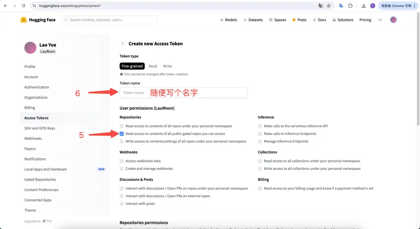Open Datasets in the top navigation
Image resolution: width=420 pixels, height=229 pixels.
point(253,20)
